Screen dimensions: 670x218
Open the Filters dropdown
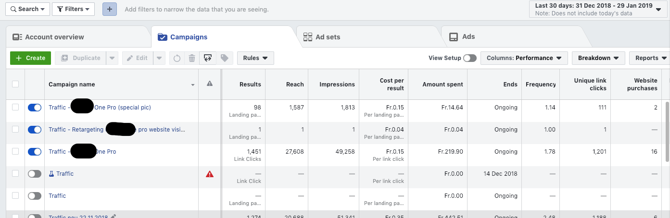(73, 9)
